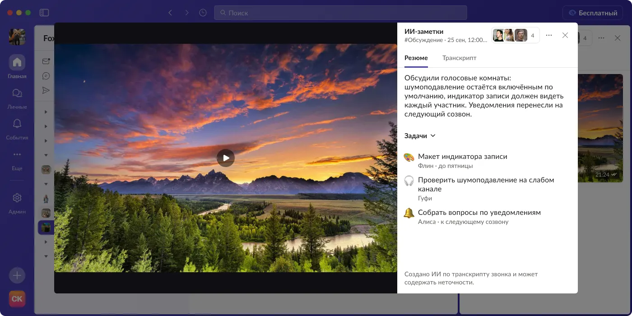Click the Создано ИИ disclaimer note

point(471,278)
